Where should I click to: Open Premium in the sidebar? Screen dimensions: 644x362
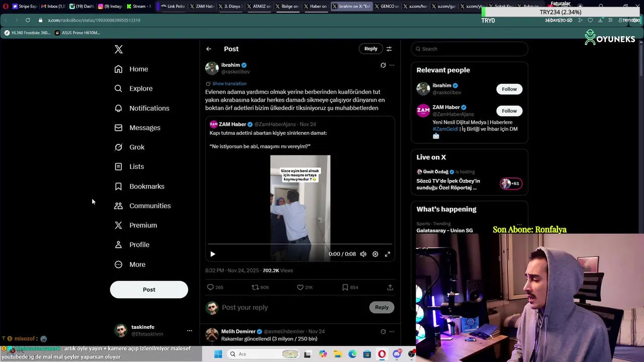click(x=135, y=225)
